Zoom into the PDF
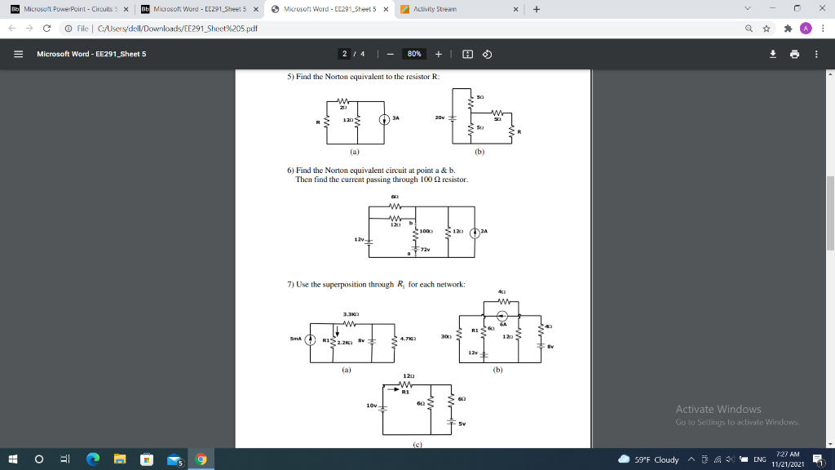Image resolution: width=835 pixels, height=470 pixels. [x=438, y=54]
